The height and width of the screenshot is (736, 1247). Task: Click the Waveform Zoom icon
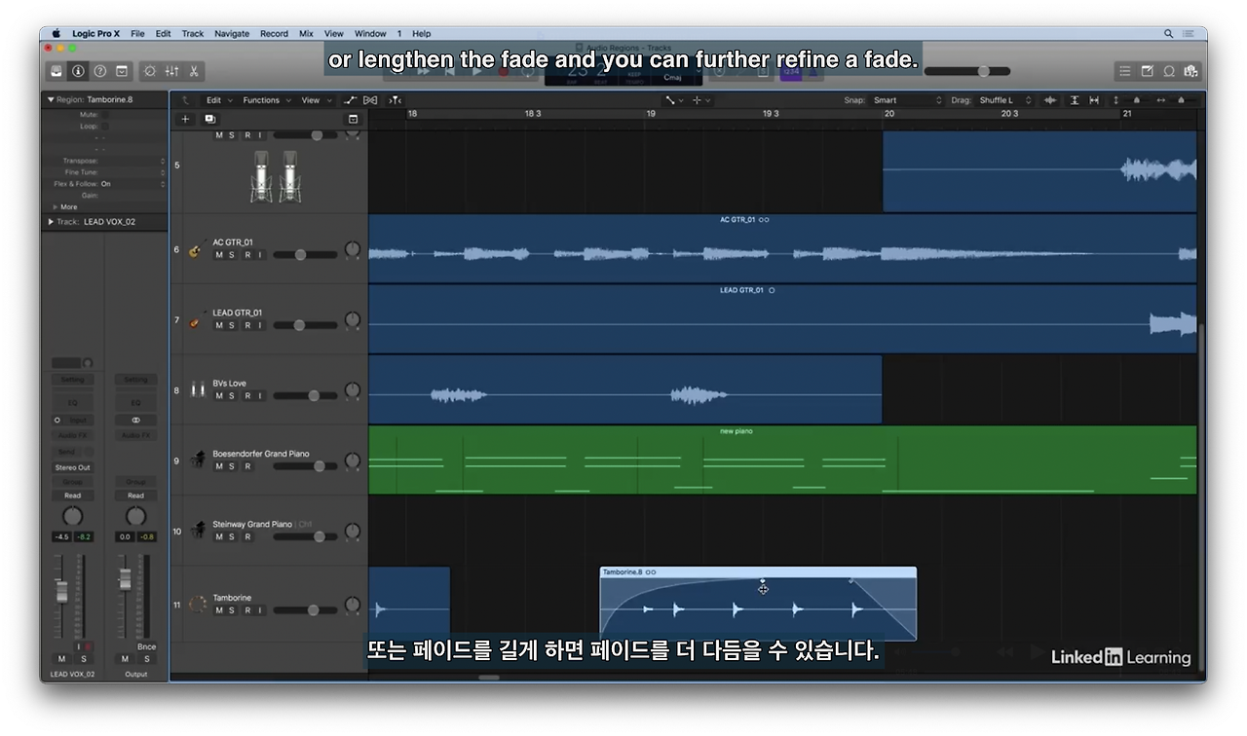coord(1050,100)
